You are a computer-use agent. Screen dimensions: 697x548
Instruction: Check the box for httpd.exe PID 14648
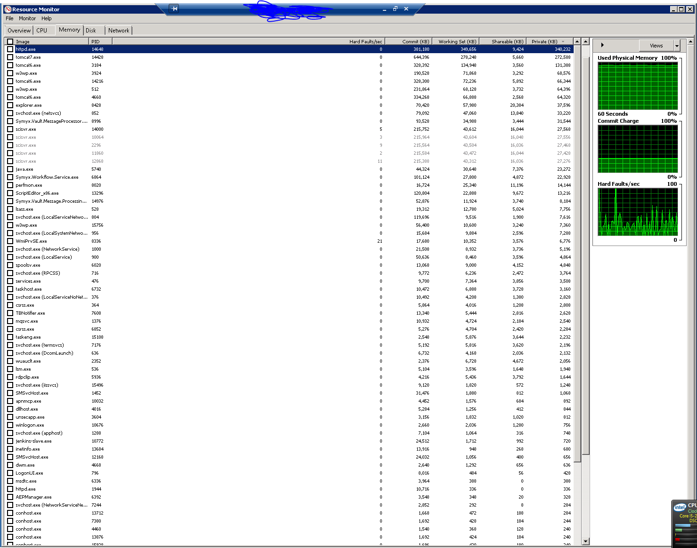click(10, 49)
